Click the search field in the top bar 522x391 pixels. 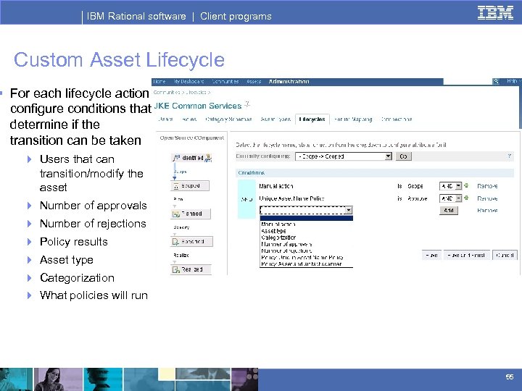tap(468, 81)
